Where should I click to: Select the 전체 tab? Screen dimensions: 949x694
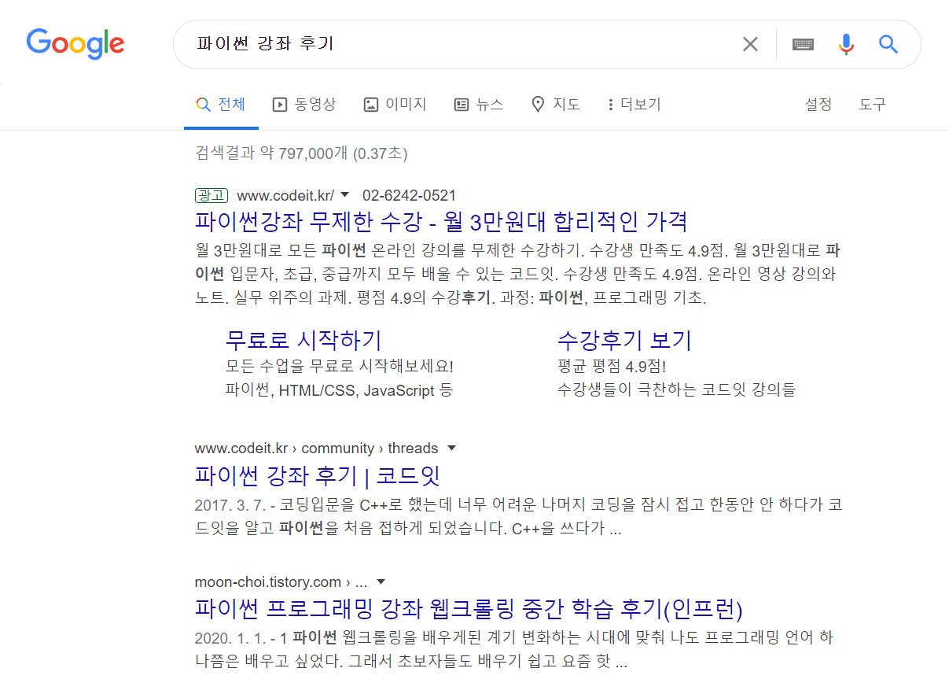pyautogui.click(x=221, y=105)
